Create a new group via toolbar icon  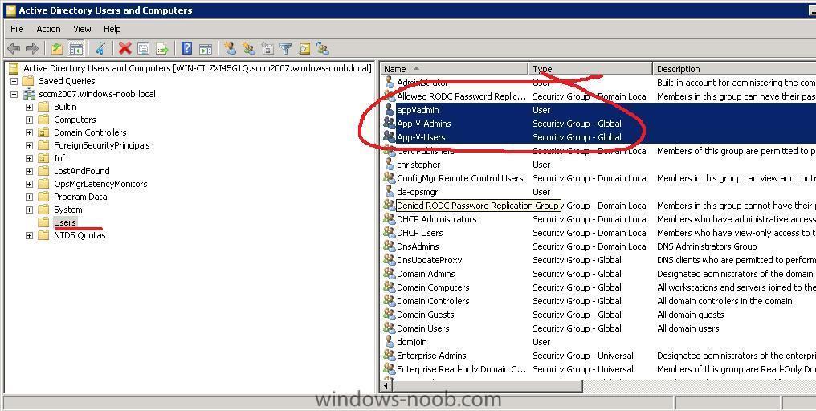click(x=249, y=49)
